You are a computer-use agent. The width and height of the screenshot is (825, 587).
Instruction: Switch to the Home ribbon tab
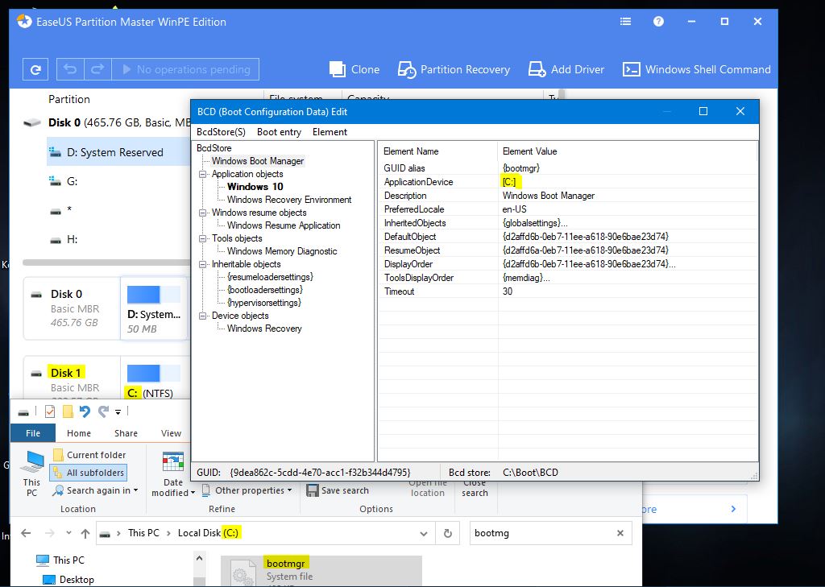coord(79,433)
